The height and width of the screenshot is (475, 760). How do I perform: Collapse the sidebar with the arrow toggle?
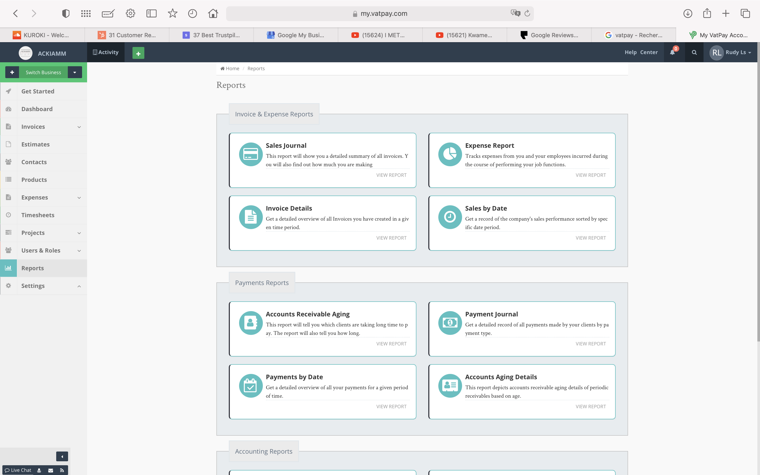point(62,456)
